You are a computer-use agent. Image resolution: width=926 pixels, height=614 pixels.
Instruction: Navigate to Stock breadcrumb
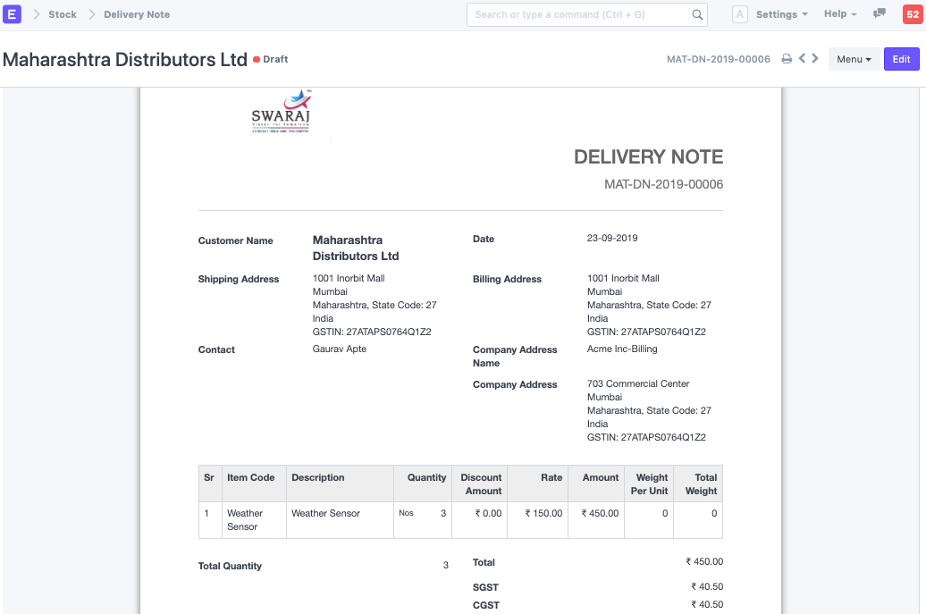63,14
